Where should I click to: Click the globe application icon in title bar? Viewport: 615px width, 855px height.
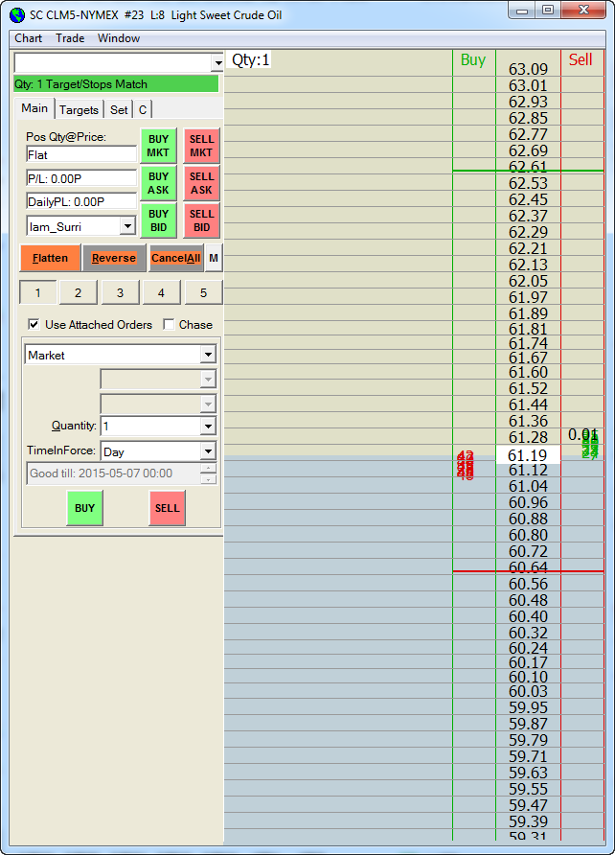tap(17, 15)
